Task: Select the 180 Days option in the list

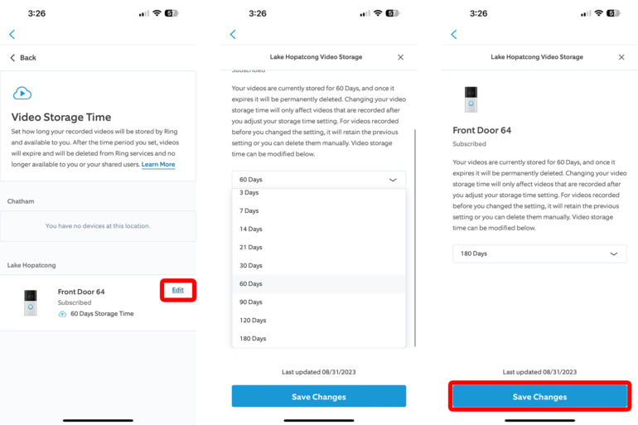Action: point(253,339)
